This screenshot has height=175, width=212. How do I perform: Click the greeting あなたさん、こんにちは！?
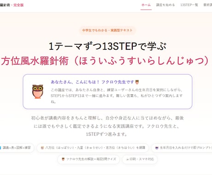pyautogui.click(x=75, y=82)
